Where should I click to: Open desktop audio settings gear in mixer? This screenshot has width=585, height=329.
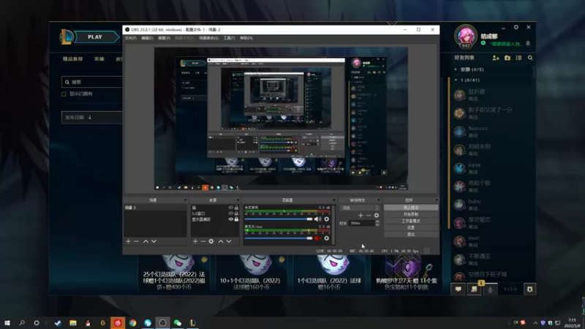point(326,219)
